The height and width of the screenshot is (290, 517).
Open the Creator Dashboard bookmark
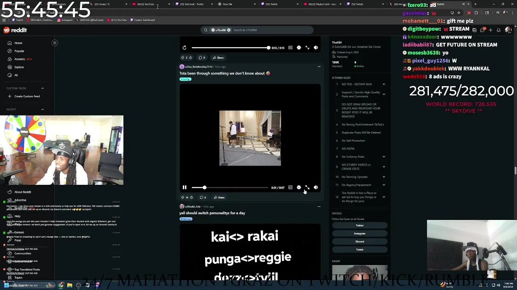click(x=143, y=20)
